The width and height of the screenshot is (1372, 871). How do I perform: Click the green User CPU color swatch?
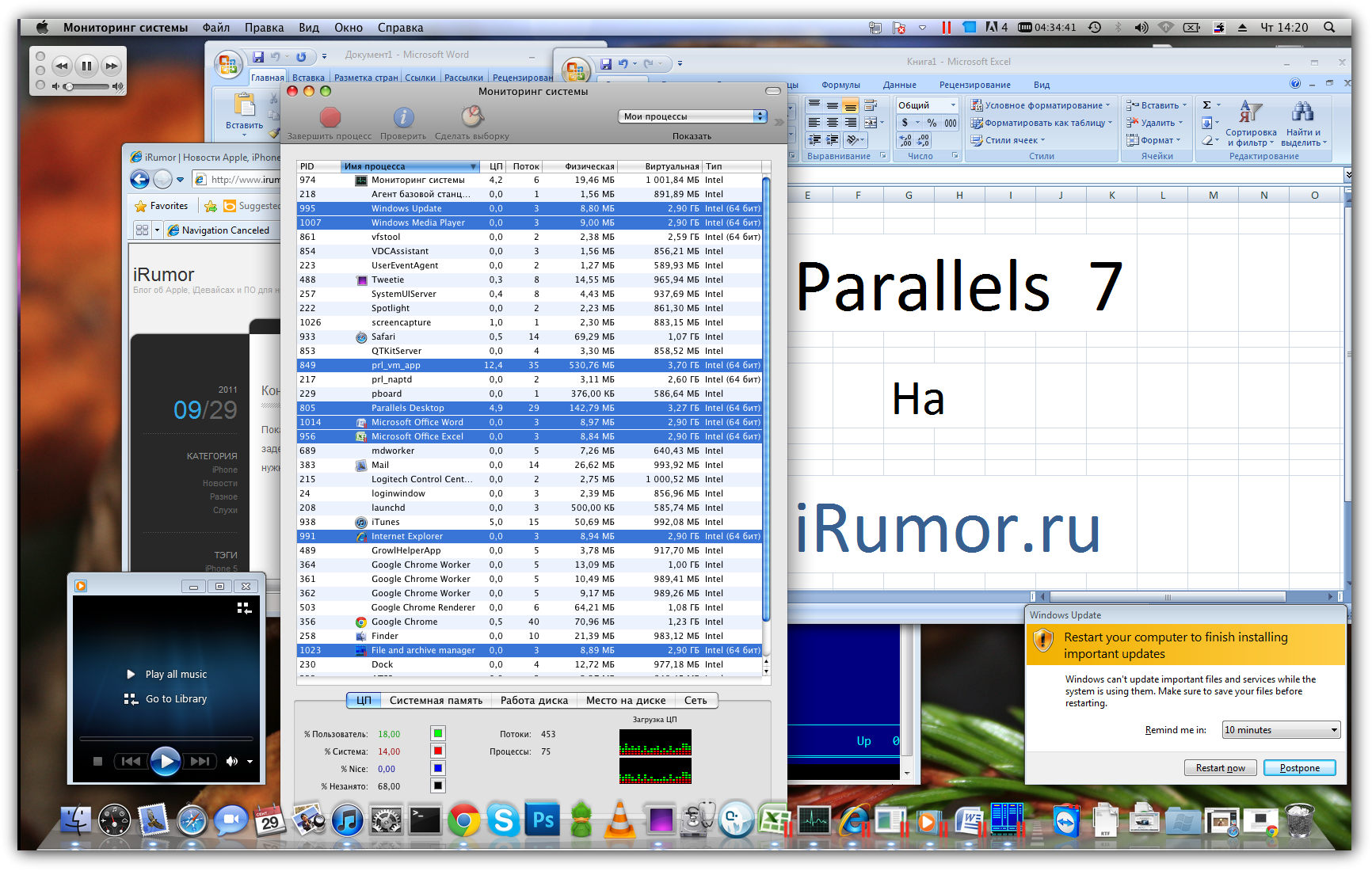pos(437,733)
